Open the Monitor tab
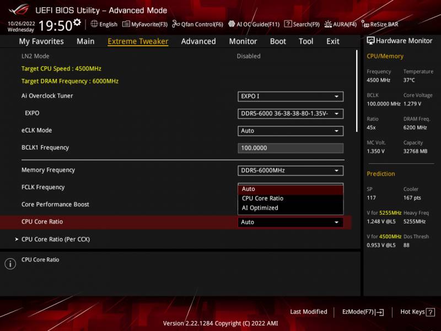The image size is (441, 331). [x=243, y=41]
